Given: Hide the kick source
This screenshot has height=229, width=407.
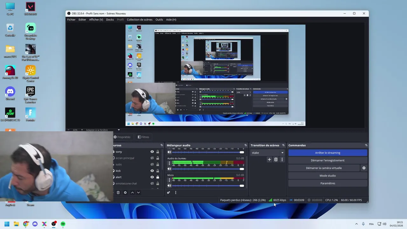Looking at the screenshot, I should 152,171.
